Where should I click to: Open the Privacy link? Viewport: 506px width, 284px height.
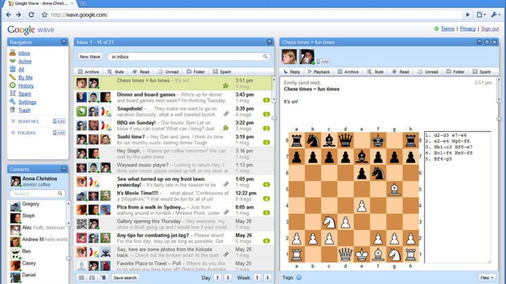[468, 29]
